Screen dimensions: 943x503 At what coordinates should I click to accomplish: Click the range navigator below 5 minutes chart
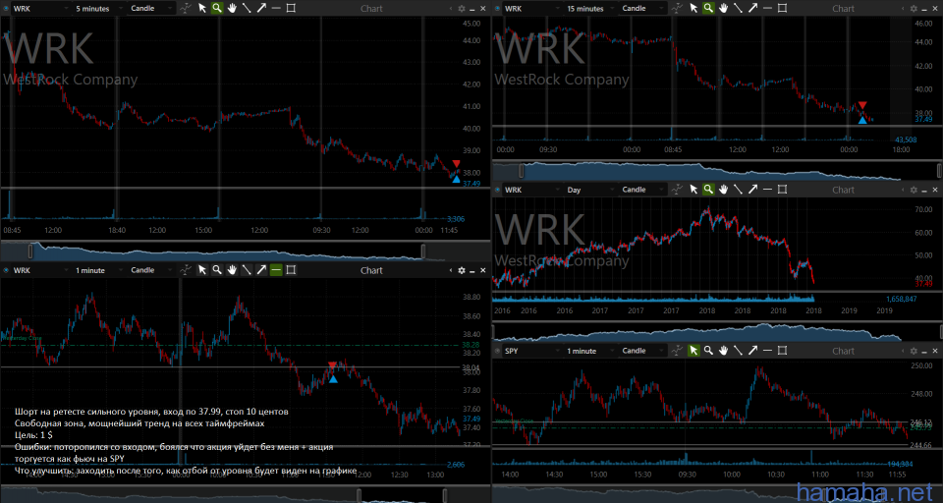tap(228, 251)
